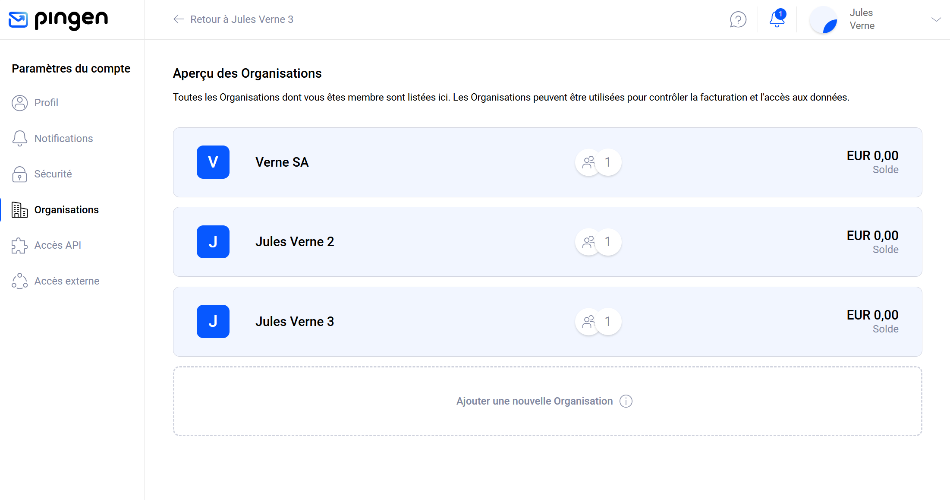The image size is (950, 500).
Task: Open Accès externe settings
Action: pyautogui.click(x=66, y=281)
